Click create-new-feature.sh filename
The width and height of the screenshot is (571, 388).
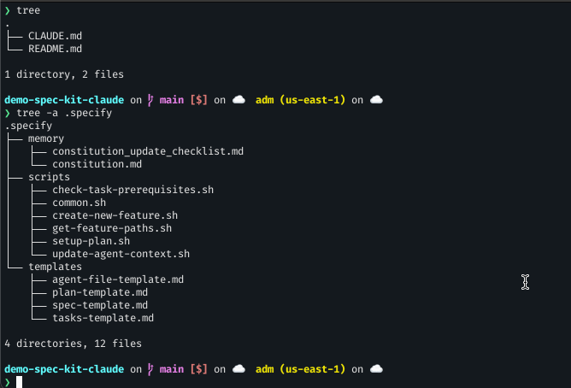(x=115, y=215)
